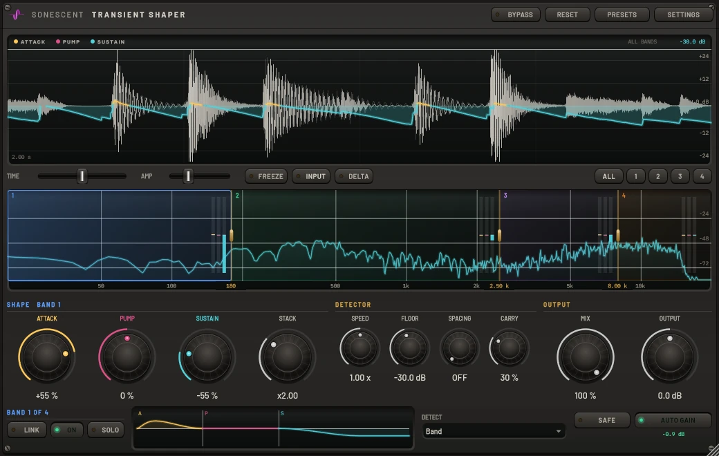This screenshot has width=719, height=456.
Task: Toggle the band ON button
Action: coord(66,430)
